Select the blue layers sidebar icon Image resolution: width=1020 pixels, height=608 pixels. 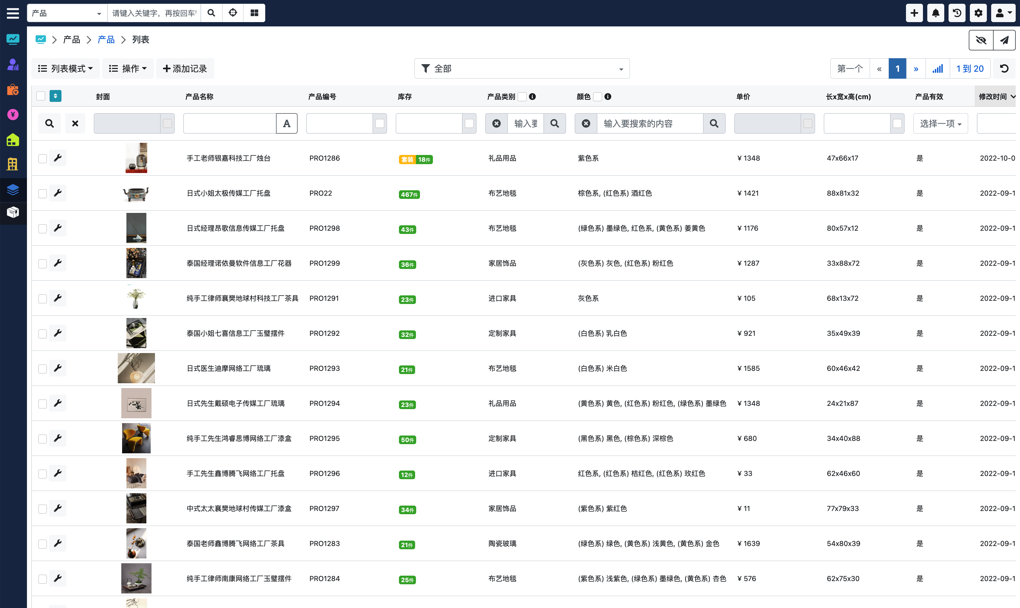[13, 190]
